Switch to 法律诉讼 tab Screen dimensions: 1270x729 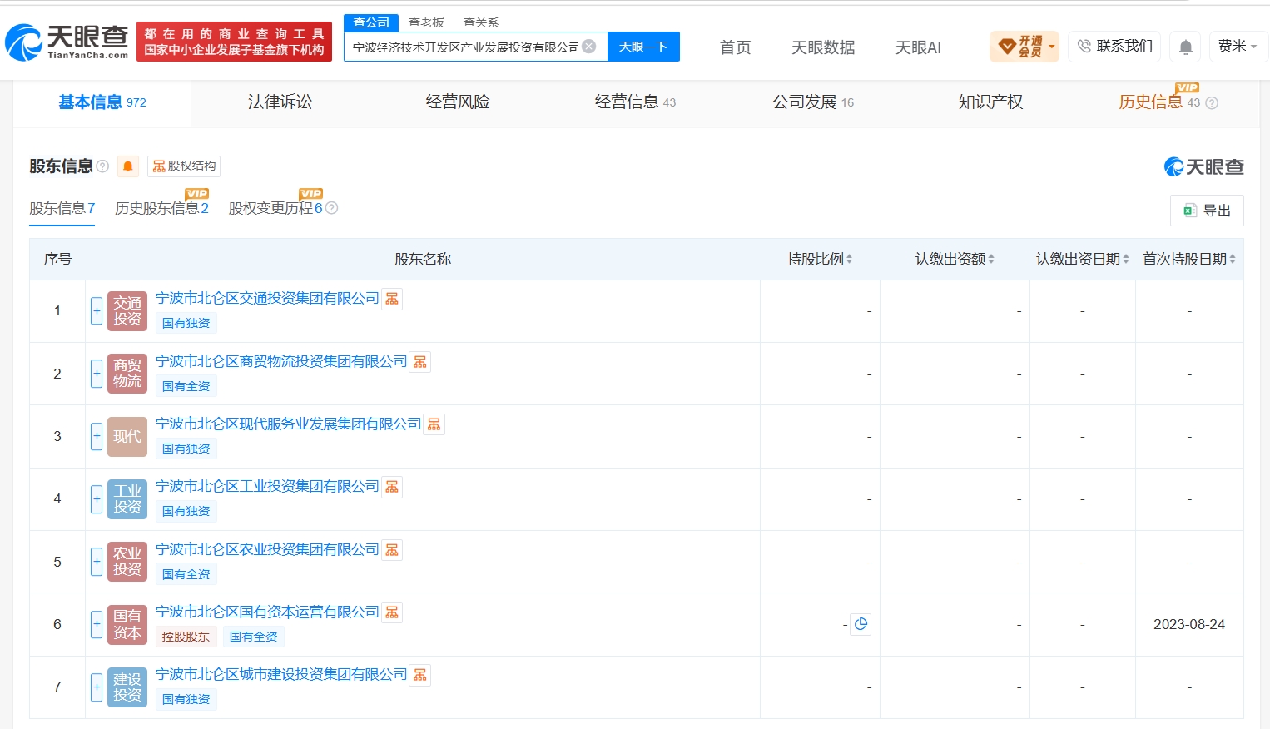point(280,102)
